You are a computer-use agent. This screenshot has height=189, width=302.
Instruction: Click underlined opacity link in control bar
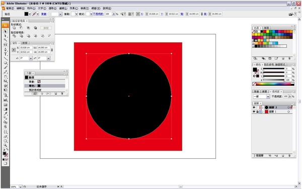(x=98, y=14)
